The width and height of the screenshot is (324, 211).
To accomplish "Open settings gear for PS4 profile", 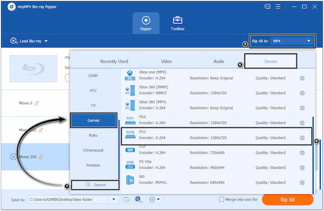I will pos(302,123).
